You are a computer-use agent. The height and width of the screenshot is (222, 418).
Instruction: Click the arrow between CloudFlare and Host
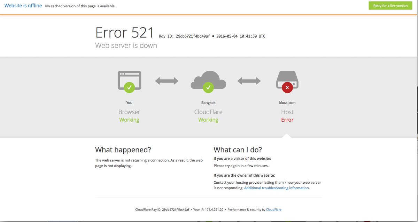pyautogui.click(x=249, y=81)
